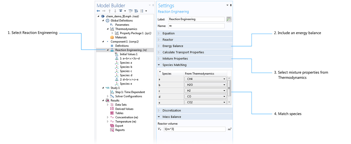This screenshot has width=351, height=144.
Task: Select the Materials node icon
Action: click(112, 37)
